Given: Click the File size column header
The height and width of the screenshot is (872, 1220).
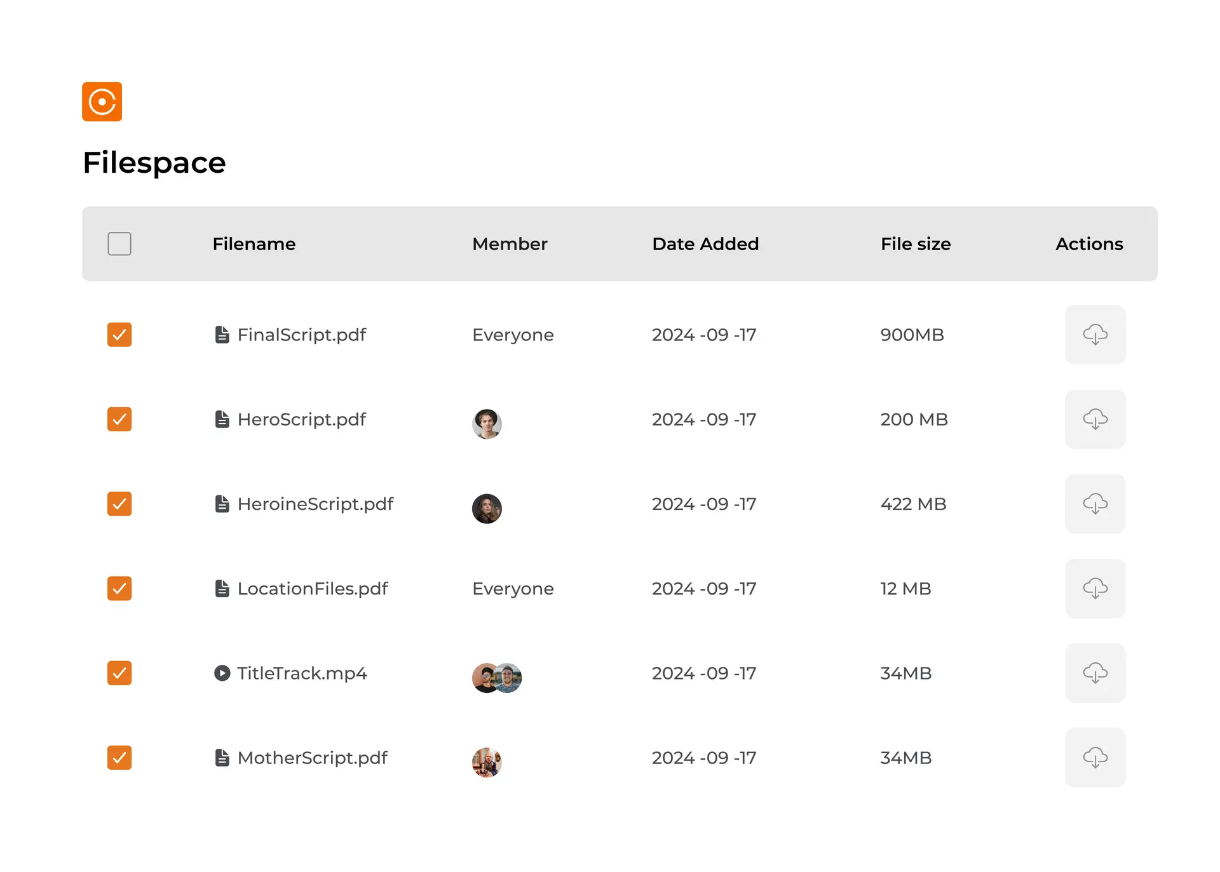Looking at the screenshot, I should point(915,244).
